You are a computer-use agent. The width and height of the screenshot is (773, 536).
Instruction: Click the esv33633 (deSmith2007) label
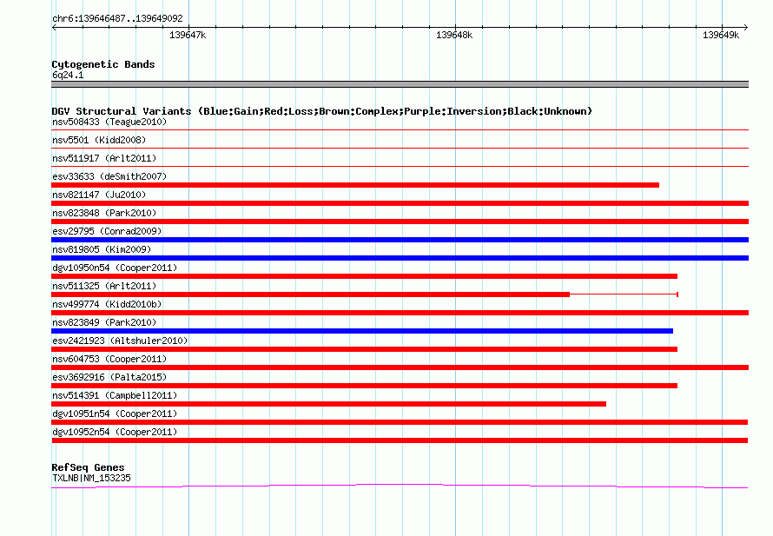[109, 176]
